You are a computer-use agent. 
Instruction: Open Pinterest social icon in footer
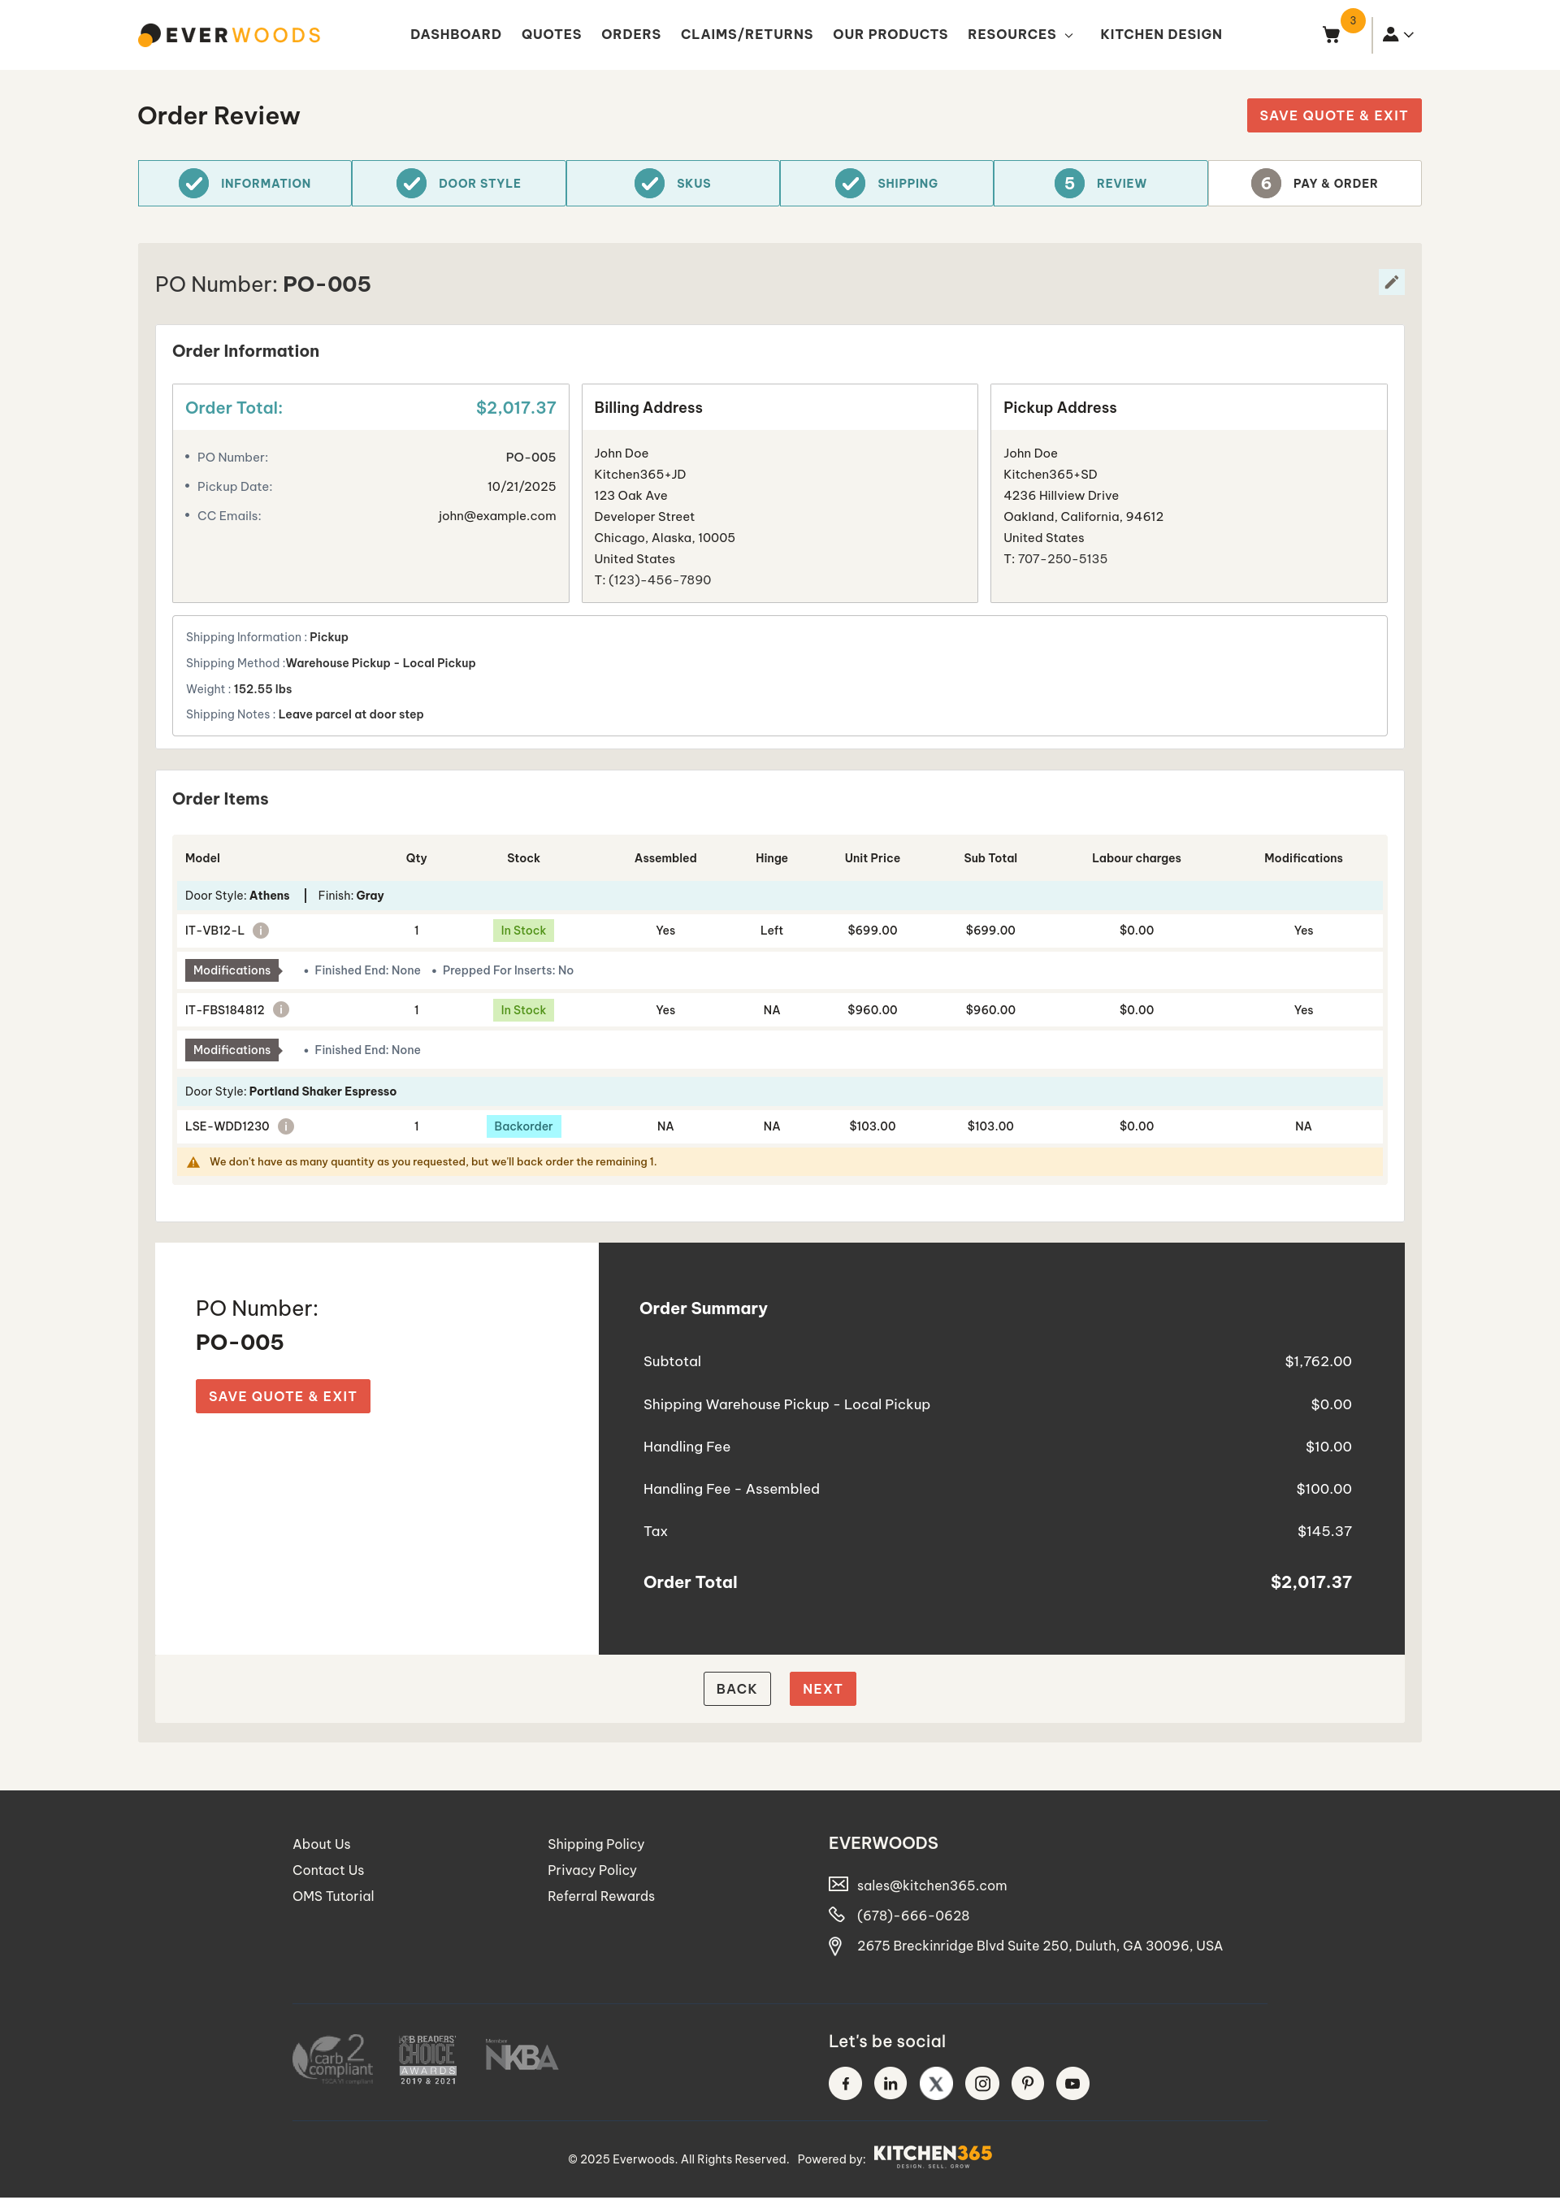pyautogui.click(x=1027, y=2083)
